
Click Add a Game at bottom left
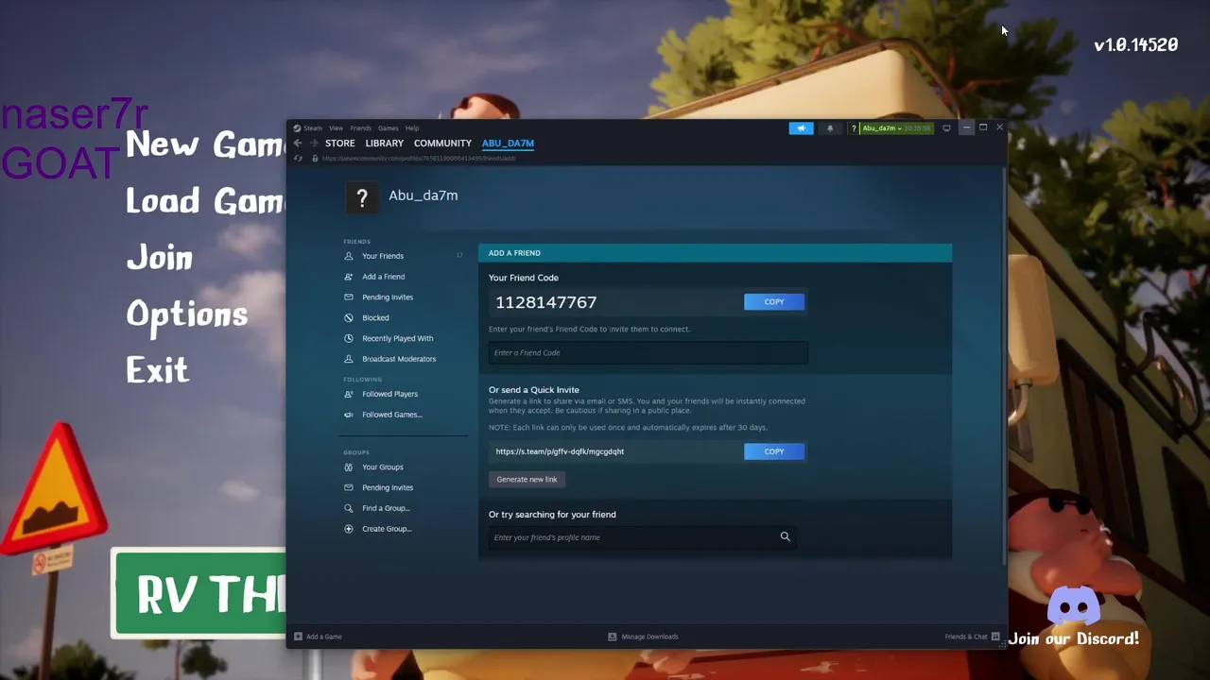tap(318, 637)
